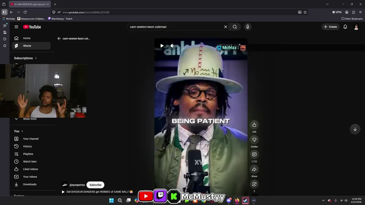Go to the next Short with down arrow
Viewport: 365px width, 205px height.
355,129
